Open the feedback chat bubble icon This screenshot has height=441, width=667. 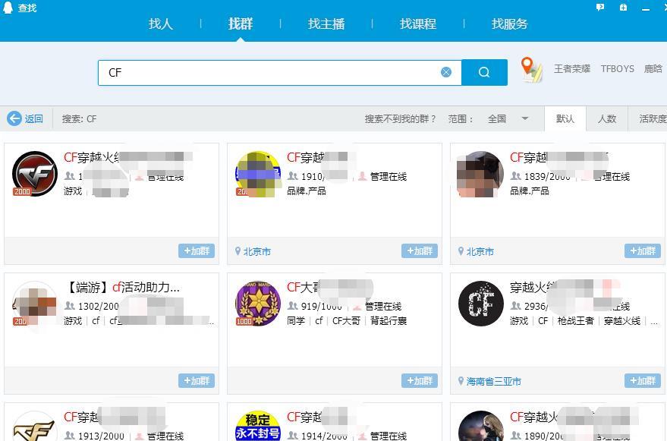[600, 8]
